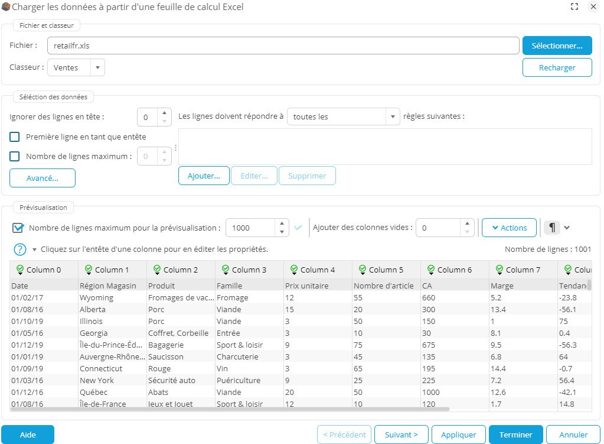Click the drag handle beside rules list
Screen dimensions: 604x444
[x=175, y=148]
